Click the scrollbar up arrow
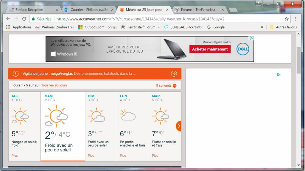305x171 pixels. tap(298, 34)
